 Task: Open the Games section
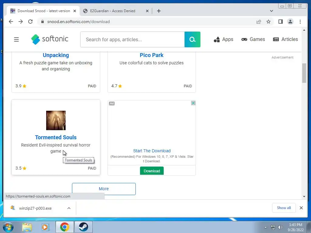[253, 39]
